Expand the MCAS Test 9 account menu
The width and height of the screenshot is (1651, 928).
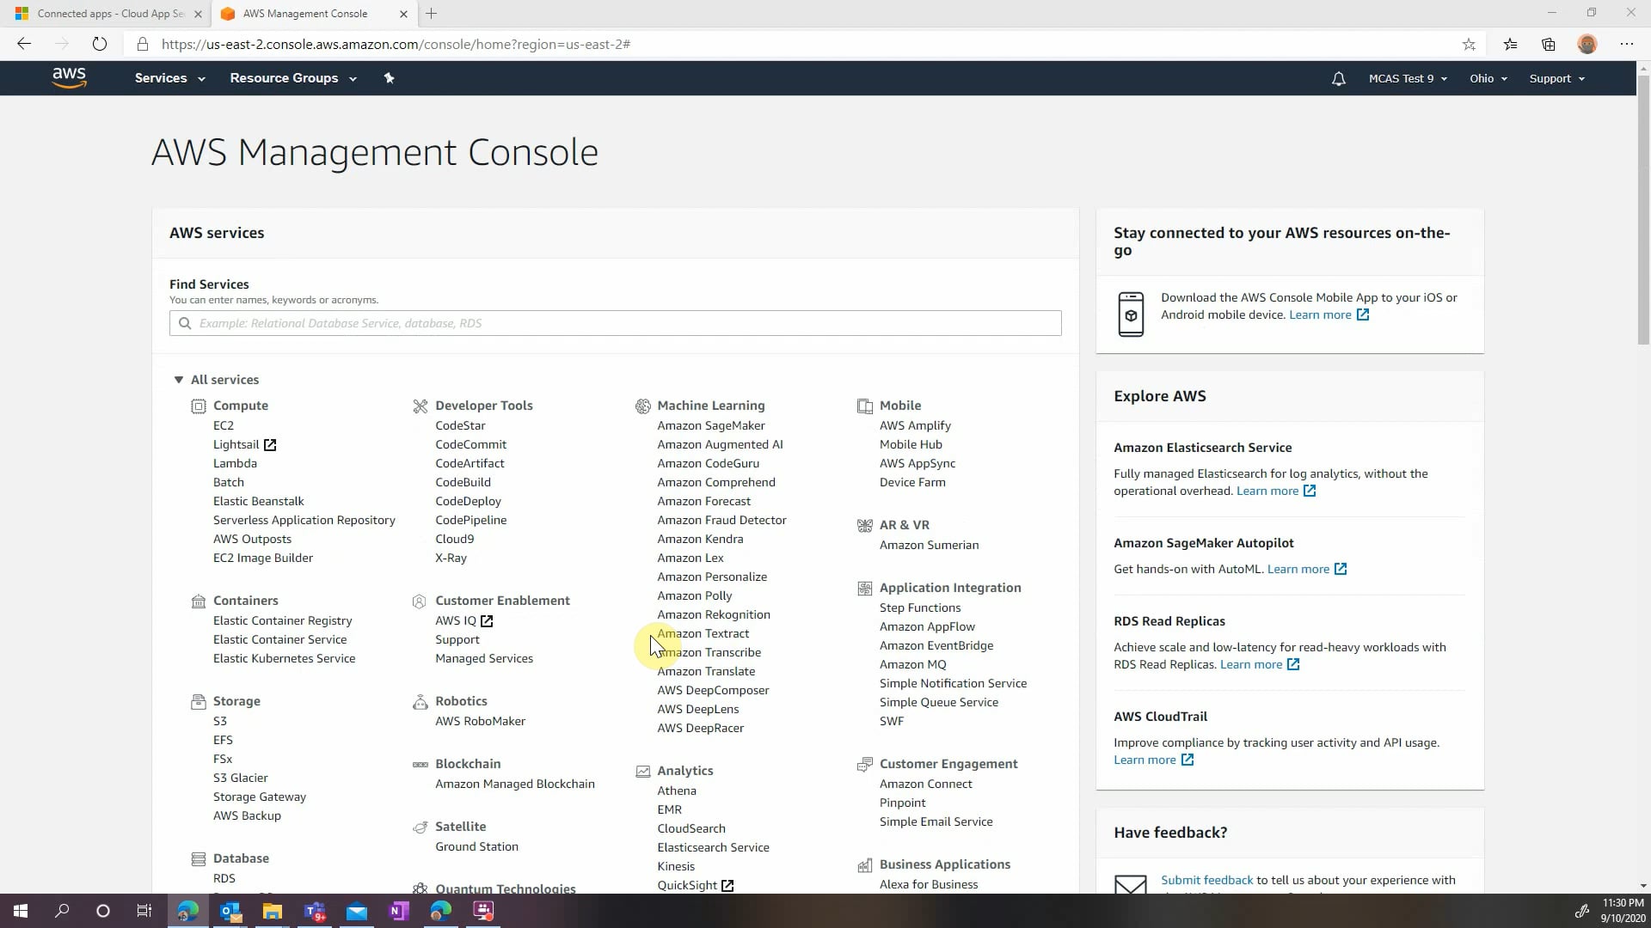point(1408,79)
